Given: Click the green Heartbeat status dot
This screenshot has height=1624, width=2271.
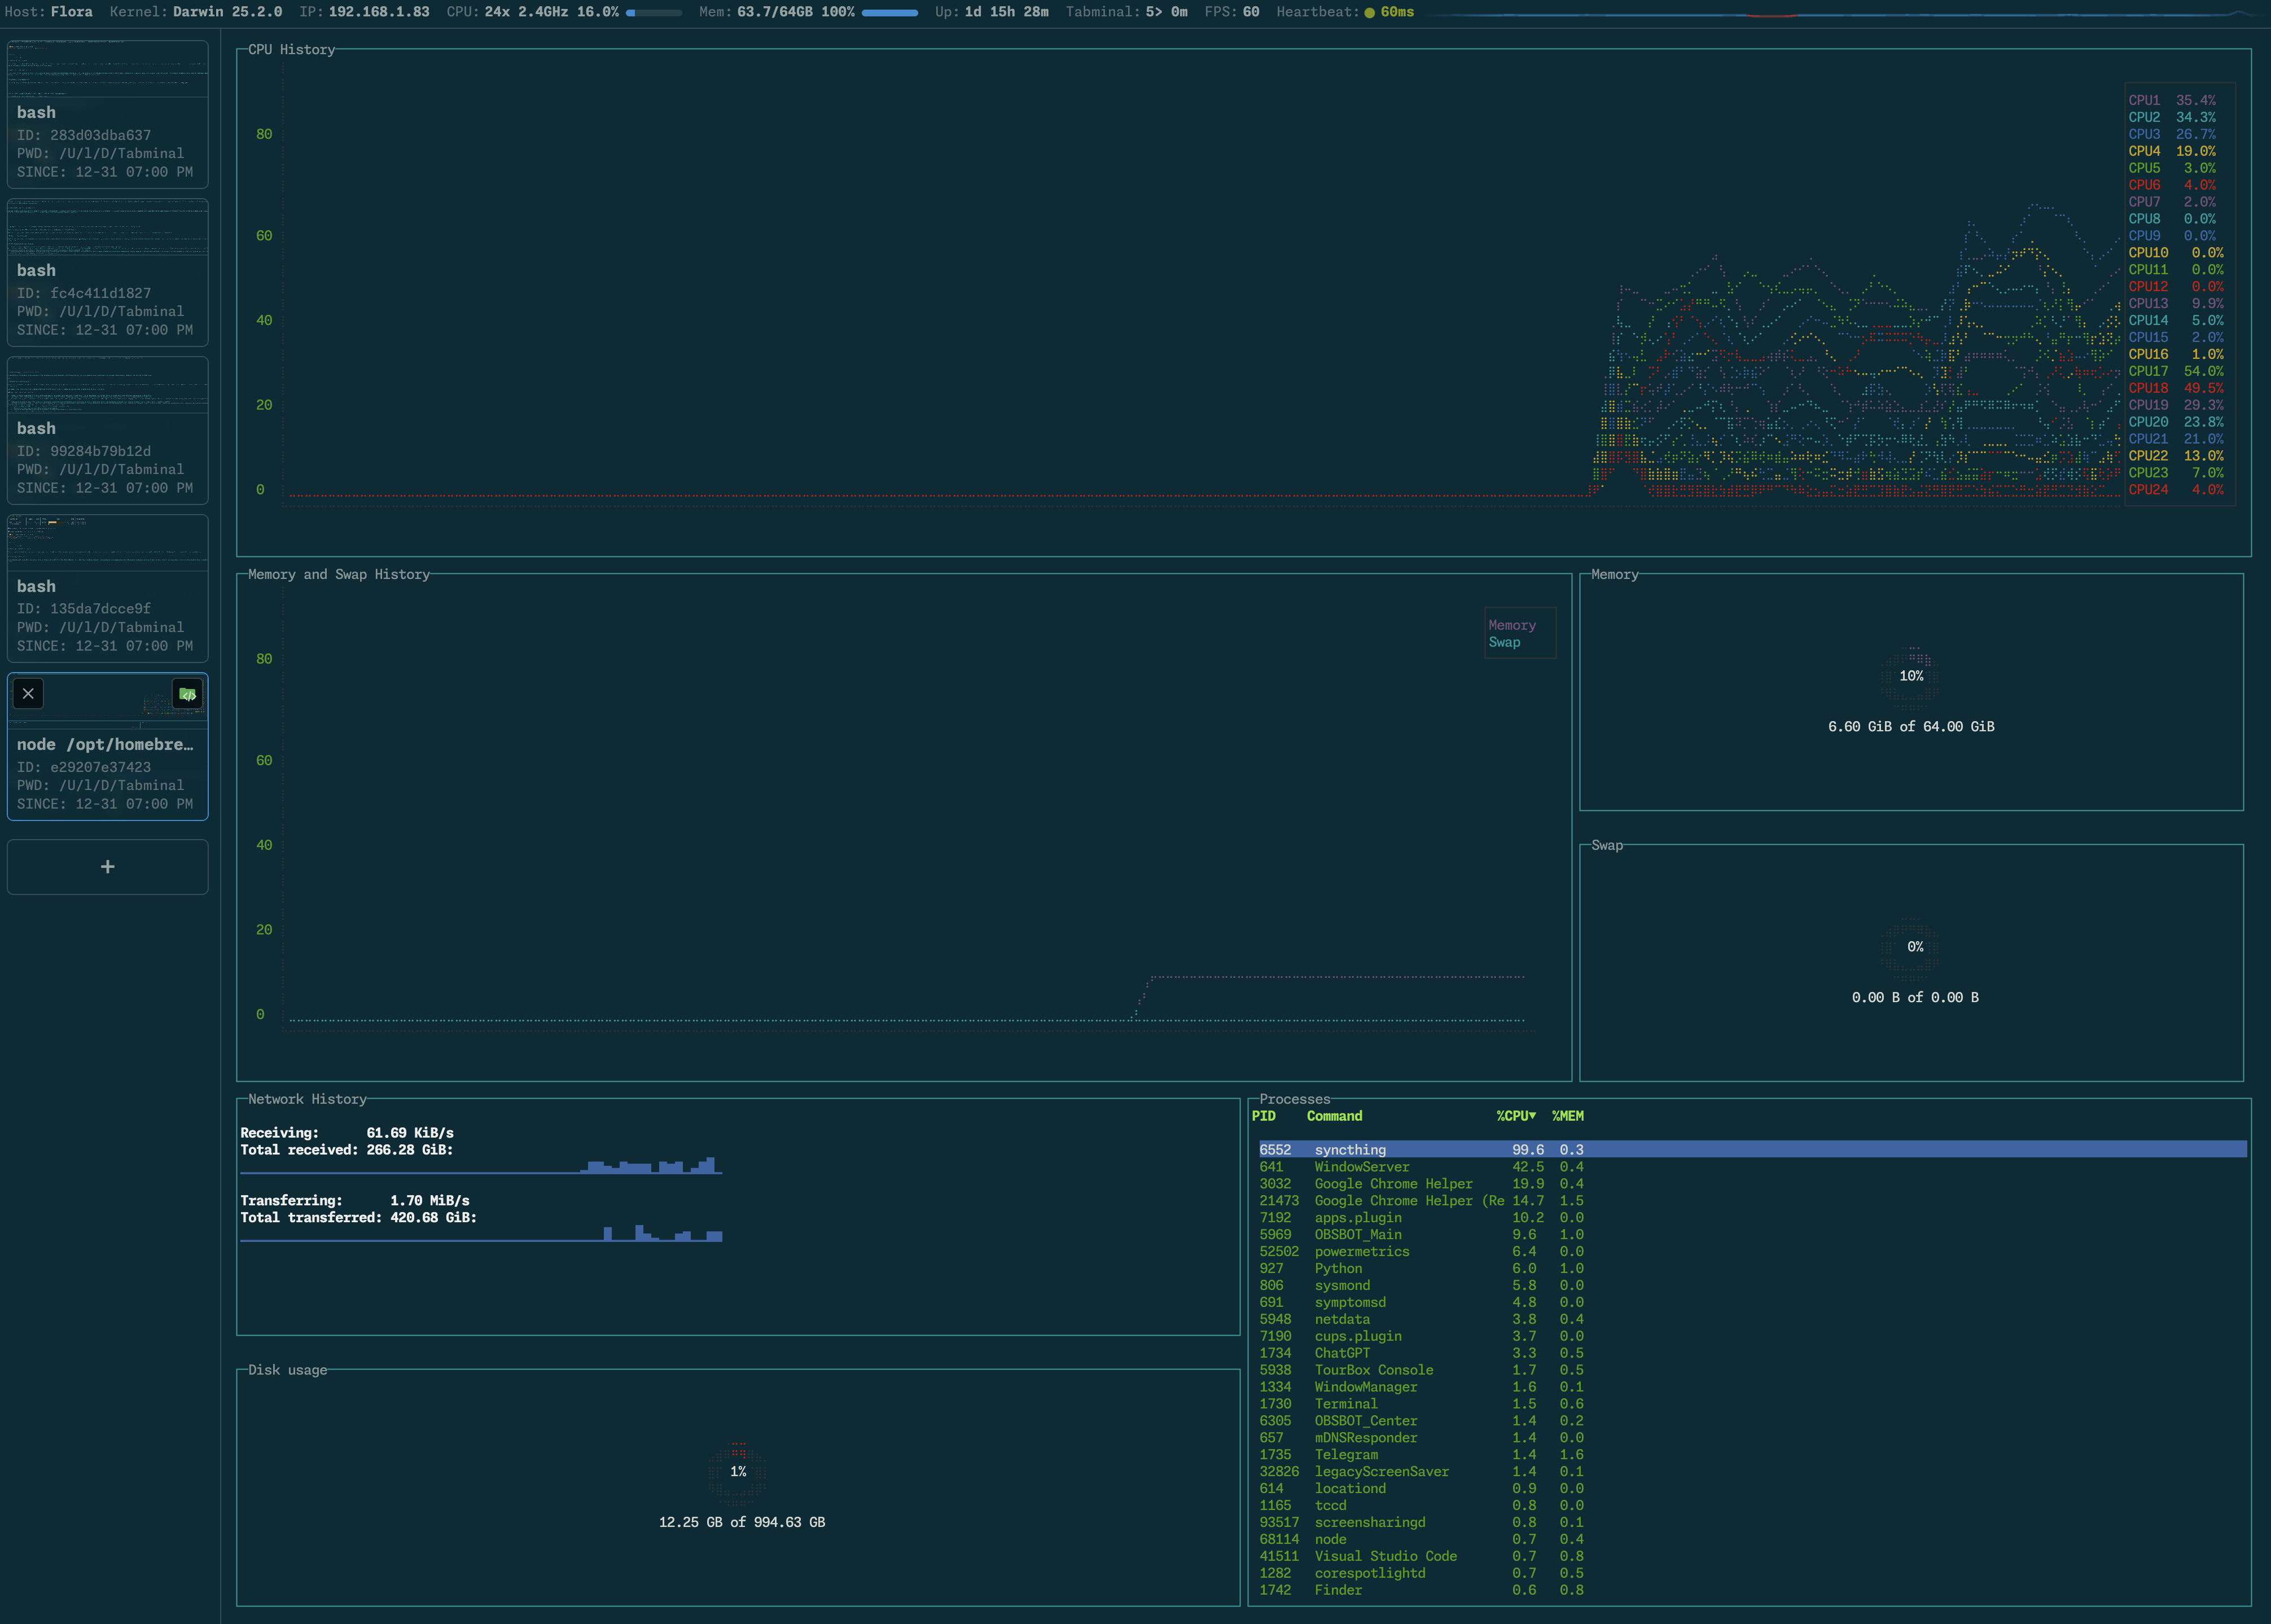Looking at the screenshot, I should coord(1369,13).
